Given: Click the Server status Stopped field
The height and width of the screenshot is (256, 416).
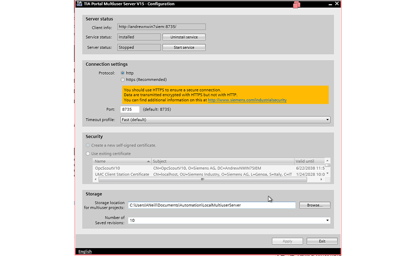Looking at the screenshot, I should 139,48.
